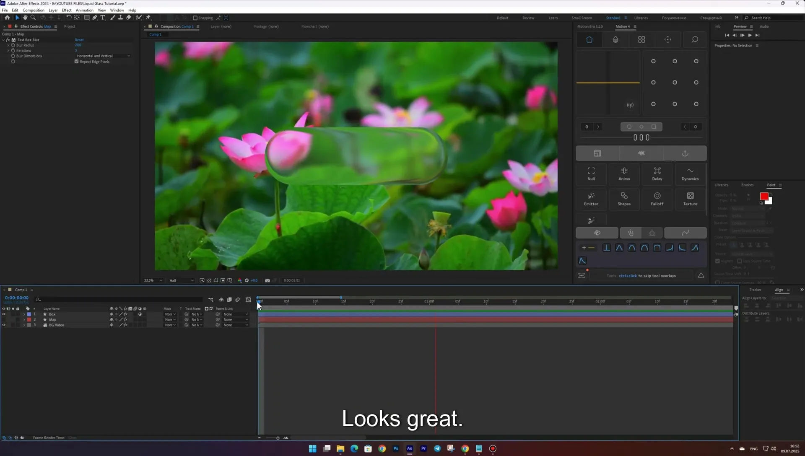Hide the BG Video layer
Image resolution: width=805 pixels, height=456 pixels.
pos(4,325)
